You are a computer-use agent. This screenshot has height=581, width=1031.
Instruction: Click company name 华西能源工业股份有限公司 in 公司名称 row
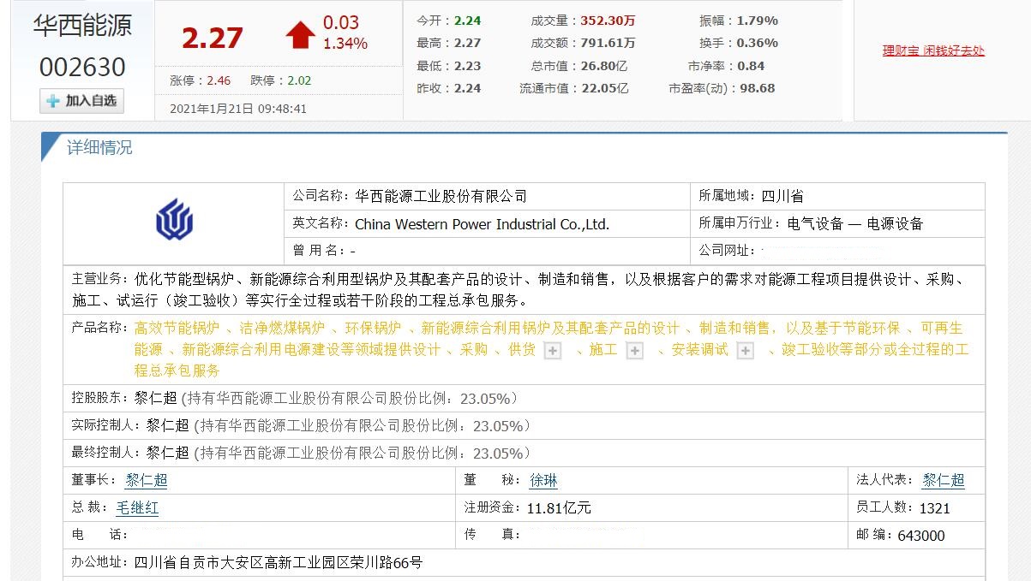tap(441, 196)
